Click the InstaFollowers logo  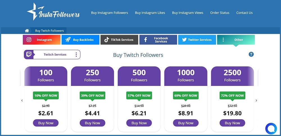point(53,12)
